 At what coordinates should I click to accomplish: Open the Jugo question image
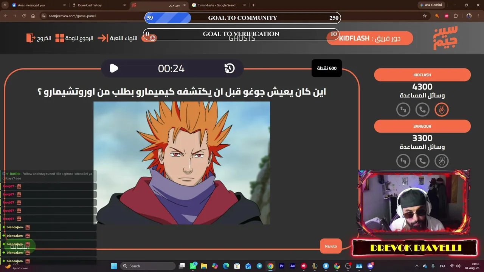(x=182, y=163)
